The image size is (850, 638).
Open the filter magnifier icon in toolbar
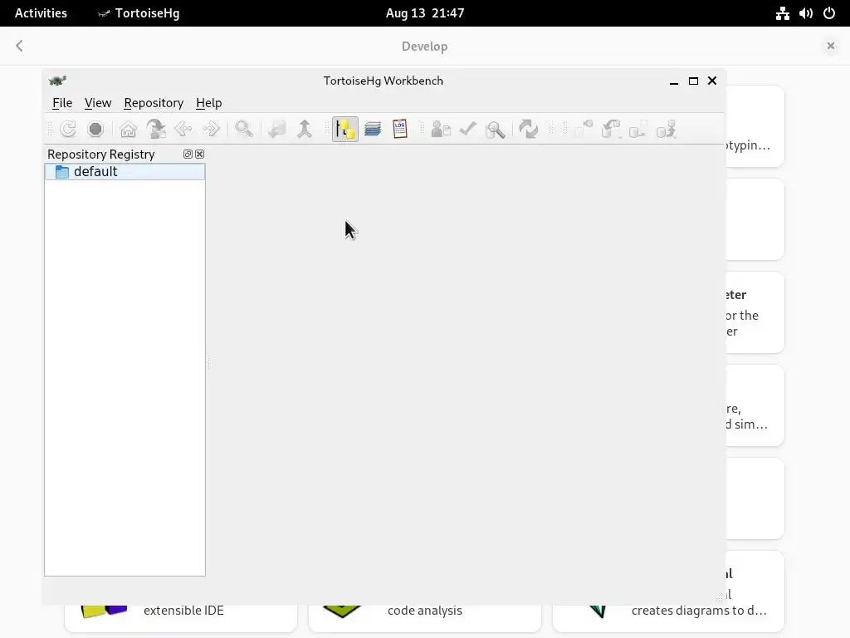pos(244,129)
